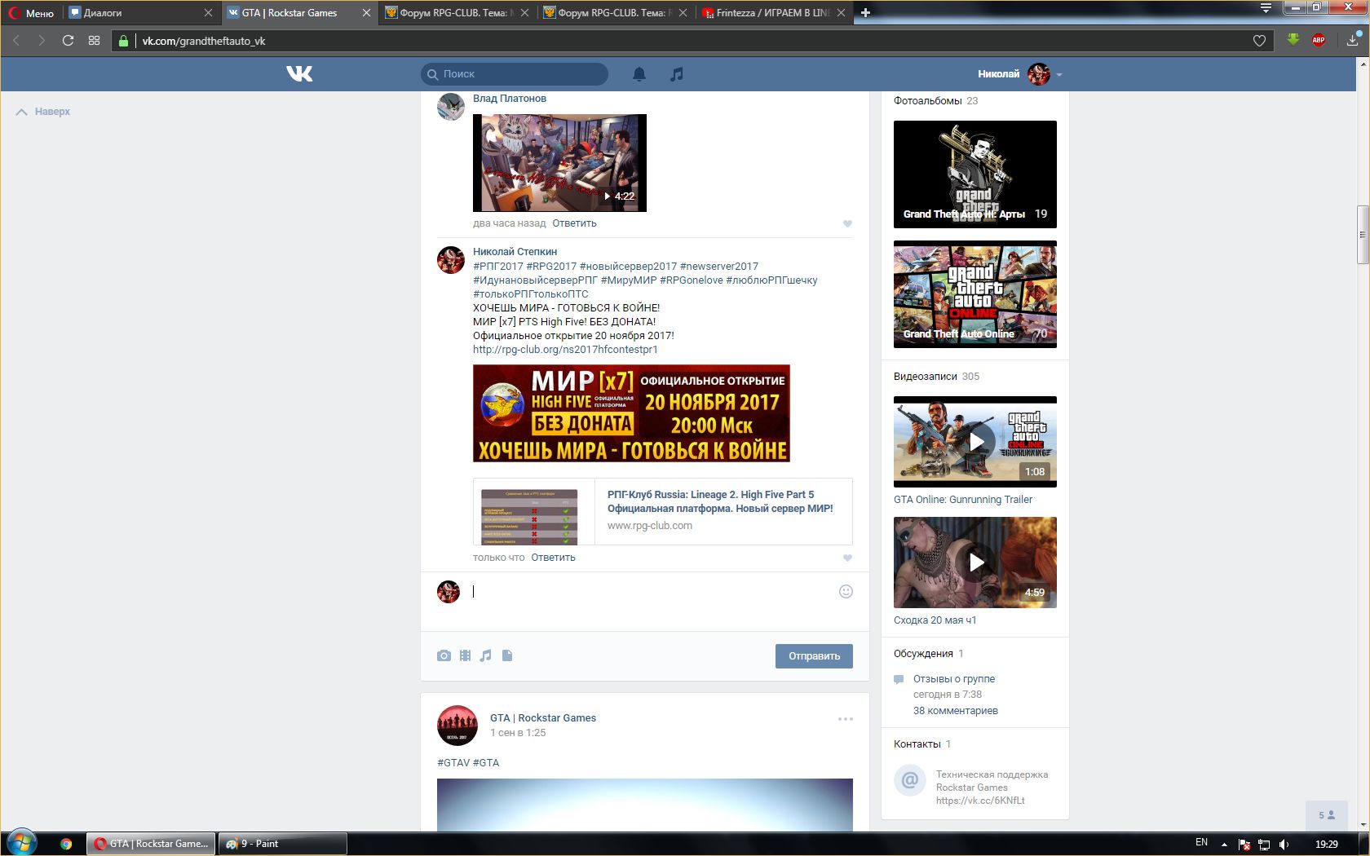Open the three dots post menu
Viewport: 1370px width, 856px height.
click(x=846, y=719)
